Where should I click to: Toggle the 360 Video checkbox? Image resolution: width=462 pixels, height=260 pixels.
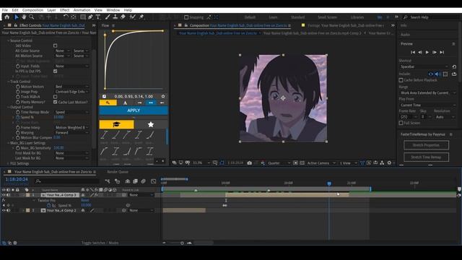pos(55,45)
